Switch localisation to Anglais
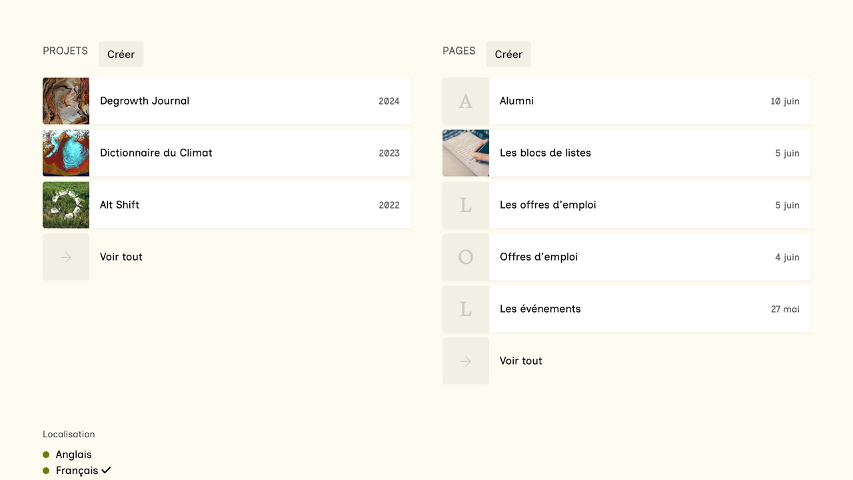The image size is (853, 480). pos(73,455)
